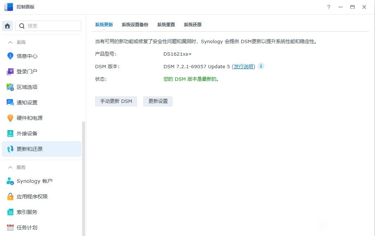
Task: Open 登录门户 via its purple icon
Action: coord(10,72)
